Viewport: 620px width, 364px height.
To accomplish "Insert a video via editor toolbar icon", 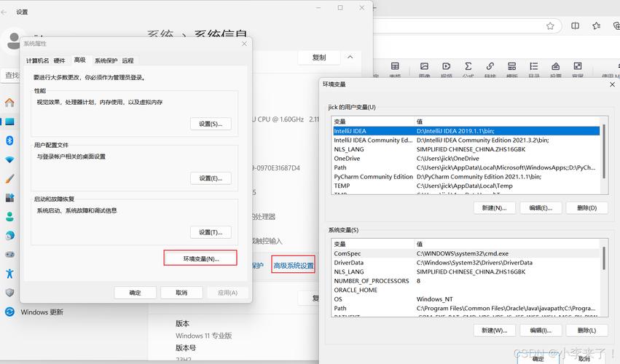I will (446, 66).
